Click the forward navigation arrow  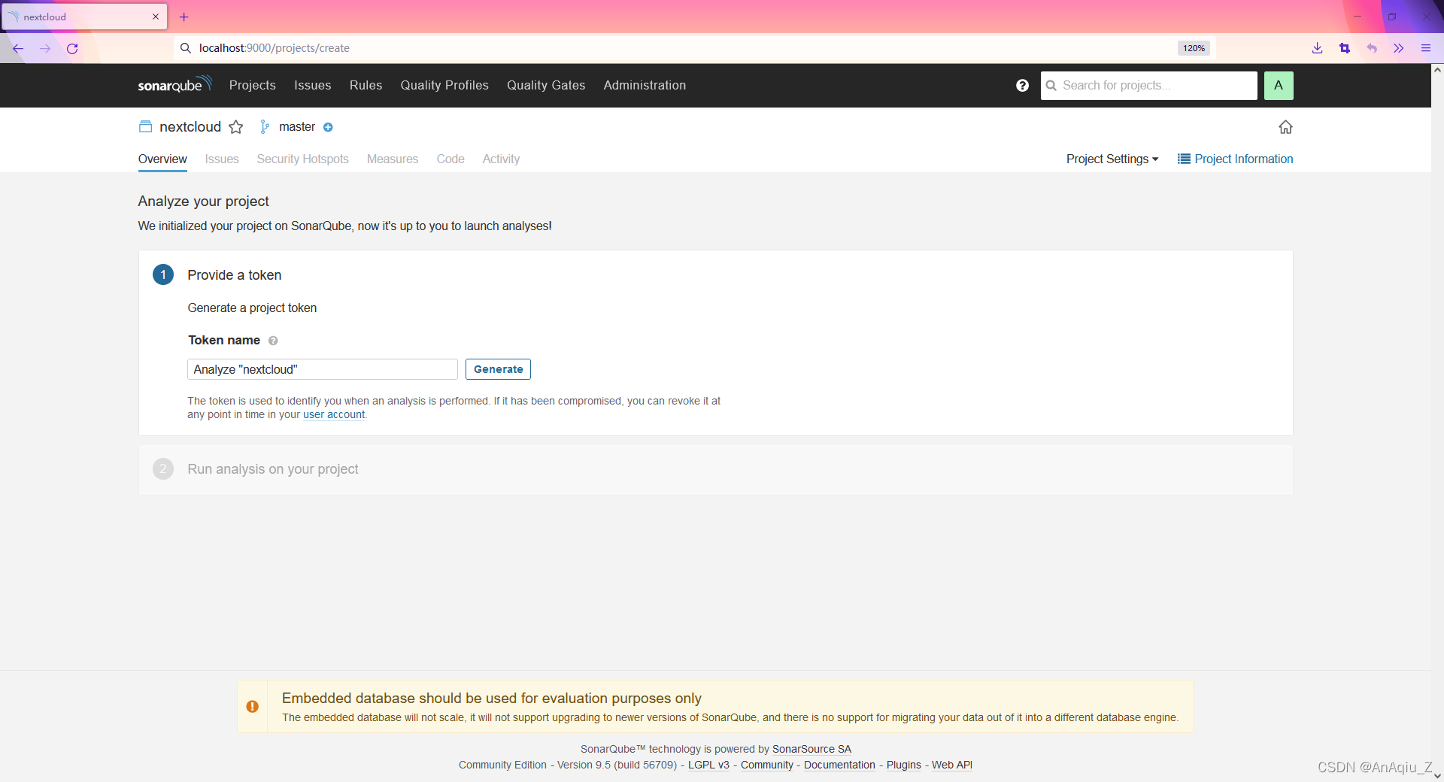click(x=45, y=48)
